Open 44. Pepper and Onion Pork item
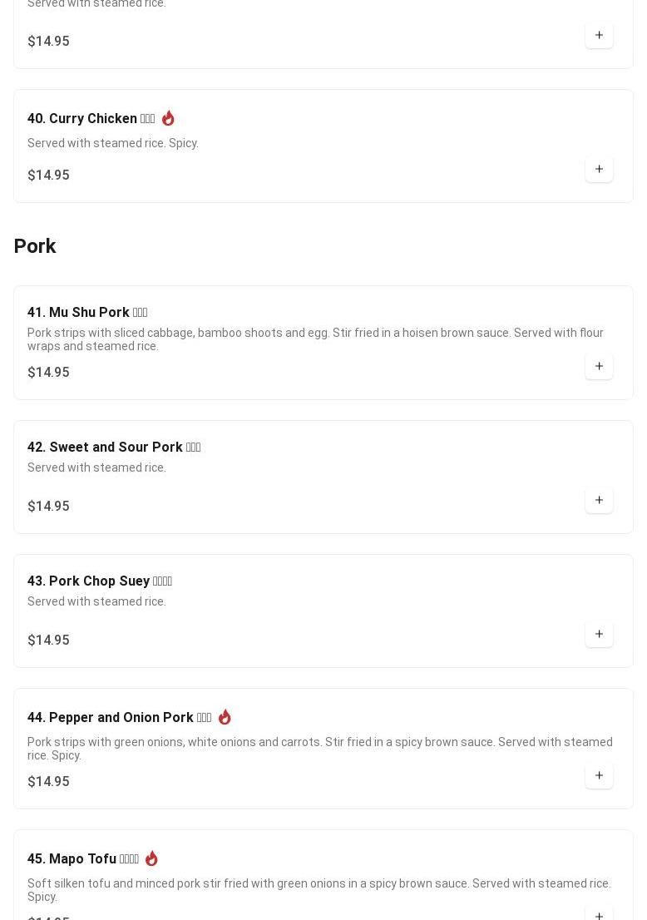The image size is (647, 920). 119,718
